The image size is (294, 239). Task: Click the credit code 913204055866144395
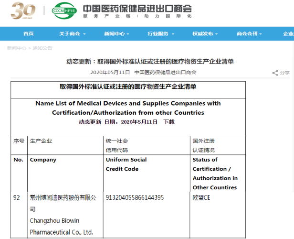tap(135, 197)
